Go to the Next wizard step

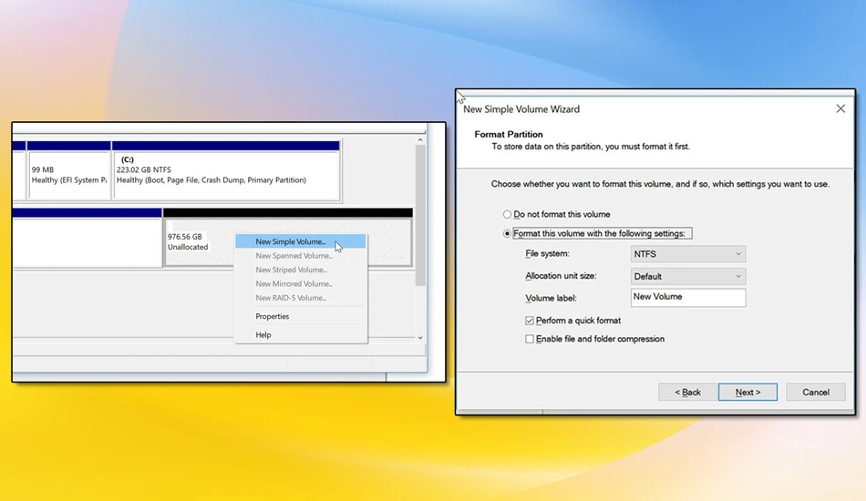pyautogui.click(x=747, y=393)
